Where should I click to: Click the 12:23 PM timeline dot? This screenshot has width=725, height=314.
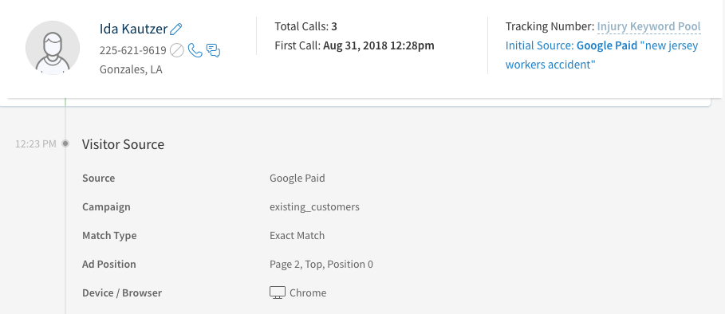click(65, 143)
